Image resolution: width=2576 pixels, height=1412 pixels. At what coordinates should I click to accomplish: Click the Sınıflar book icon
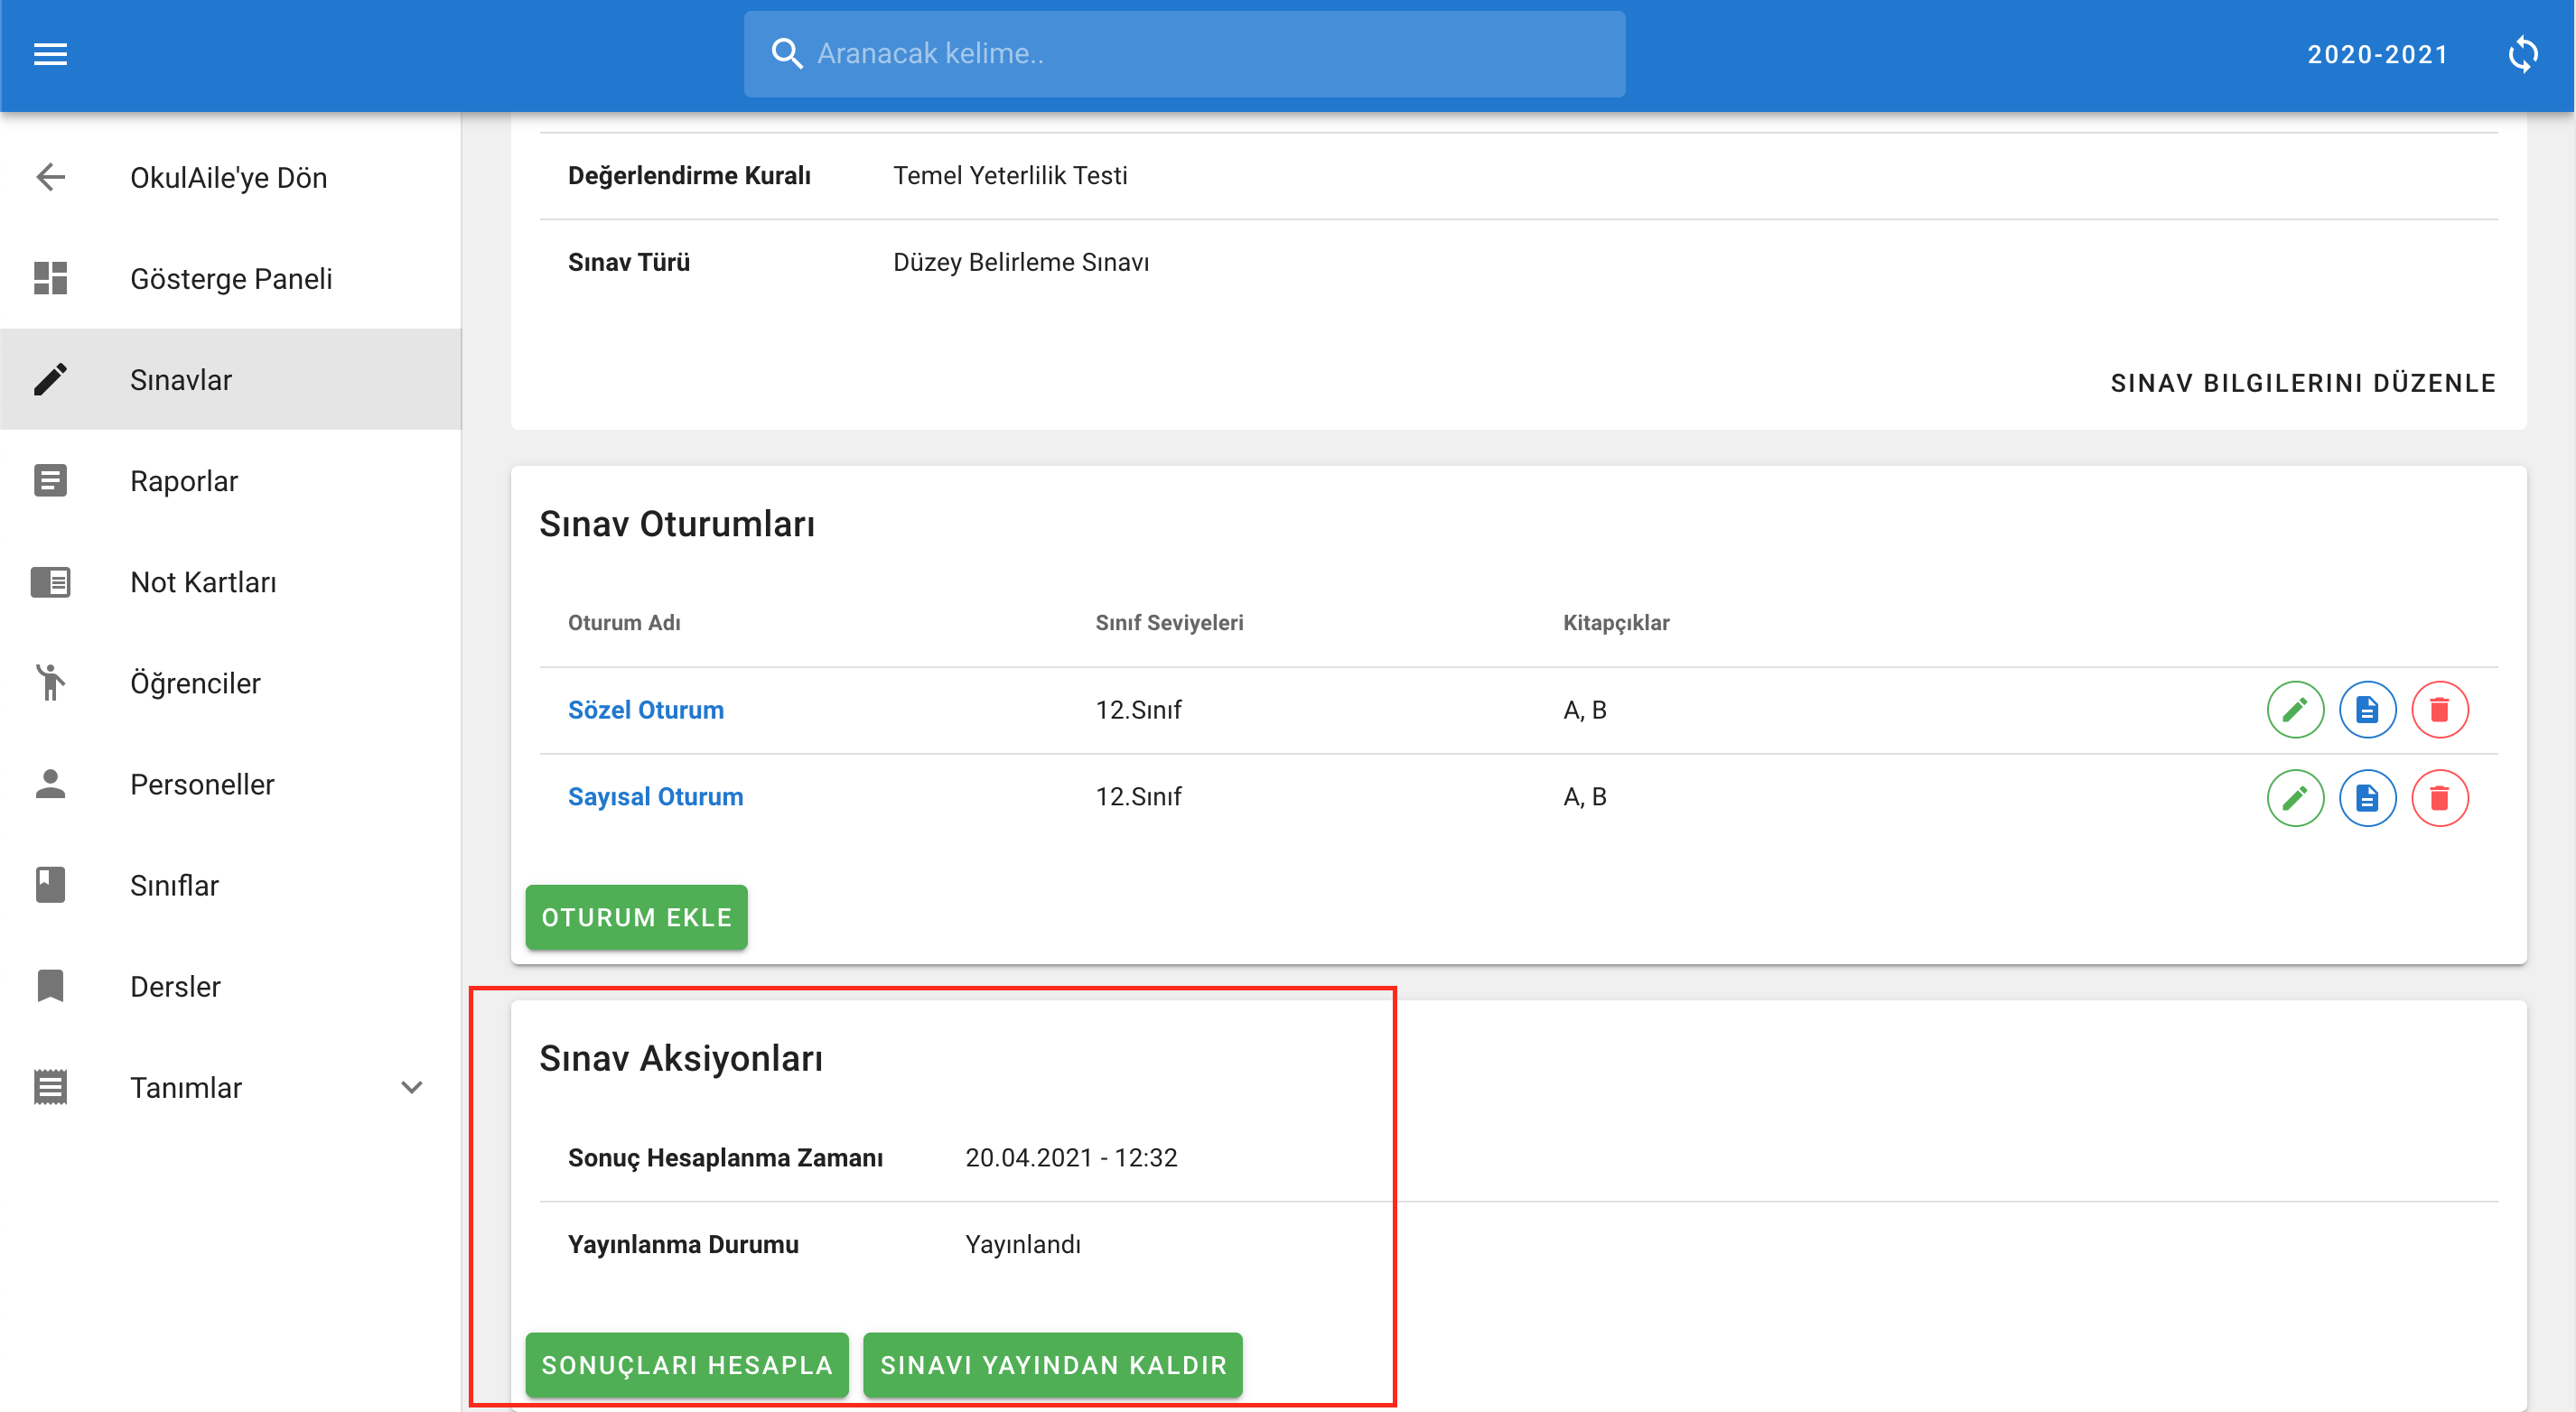(50, 886)
